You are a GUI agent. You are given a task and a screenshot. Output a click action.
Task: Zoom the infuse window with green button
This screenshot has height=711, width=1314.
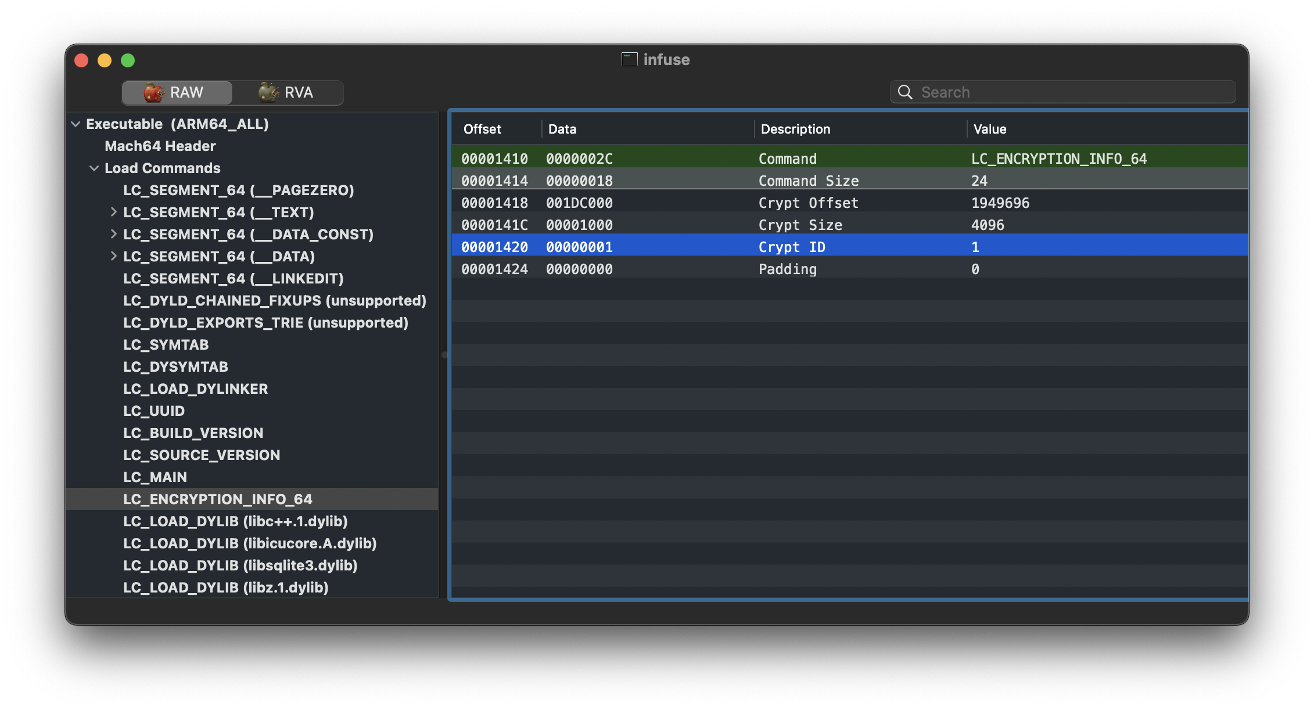pyautogui.click(x=128, y=60)
